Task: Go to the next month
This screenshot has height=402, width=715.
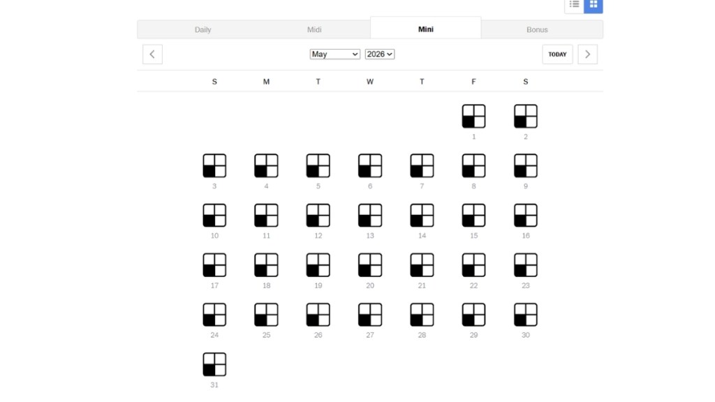Action: (x=587, y=54)
